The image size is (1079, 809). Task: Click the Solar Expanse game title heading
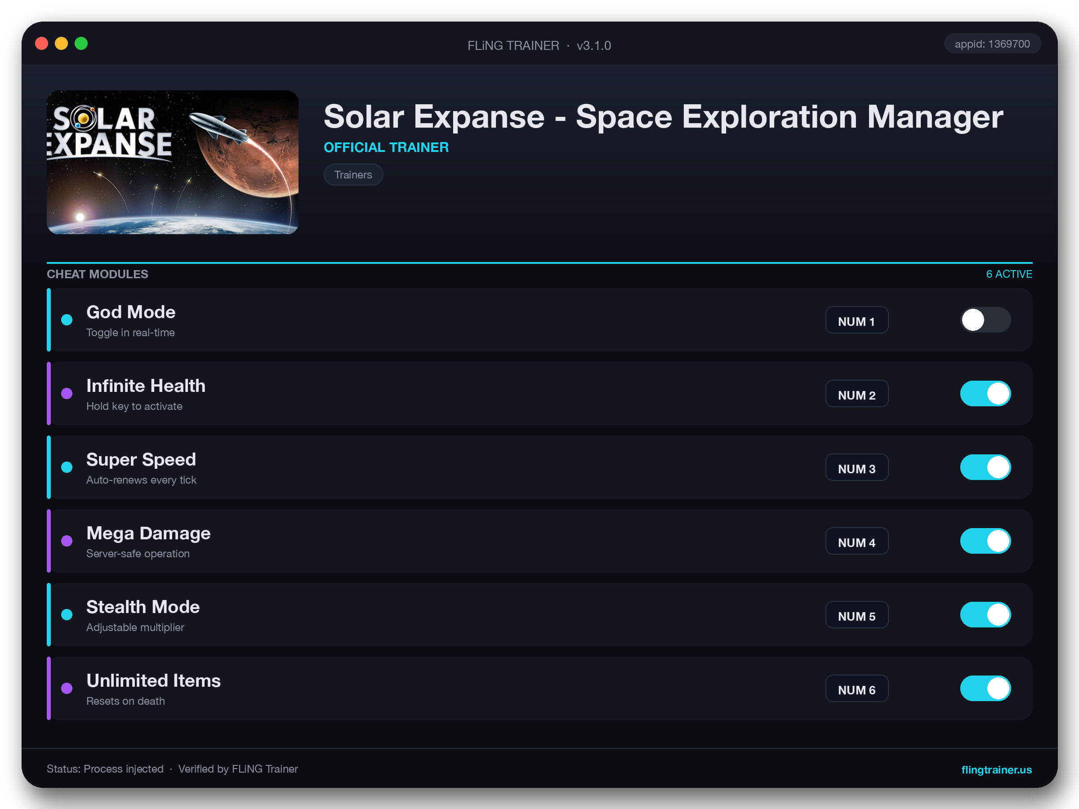(663, 117)
